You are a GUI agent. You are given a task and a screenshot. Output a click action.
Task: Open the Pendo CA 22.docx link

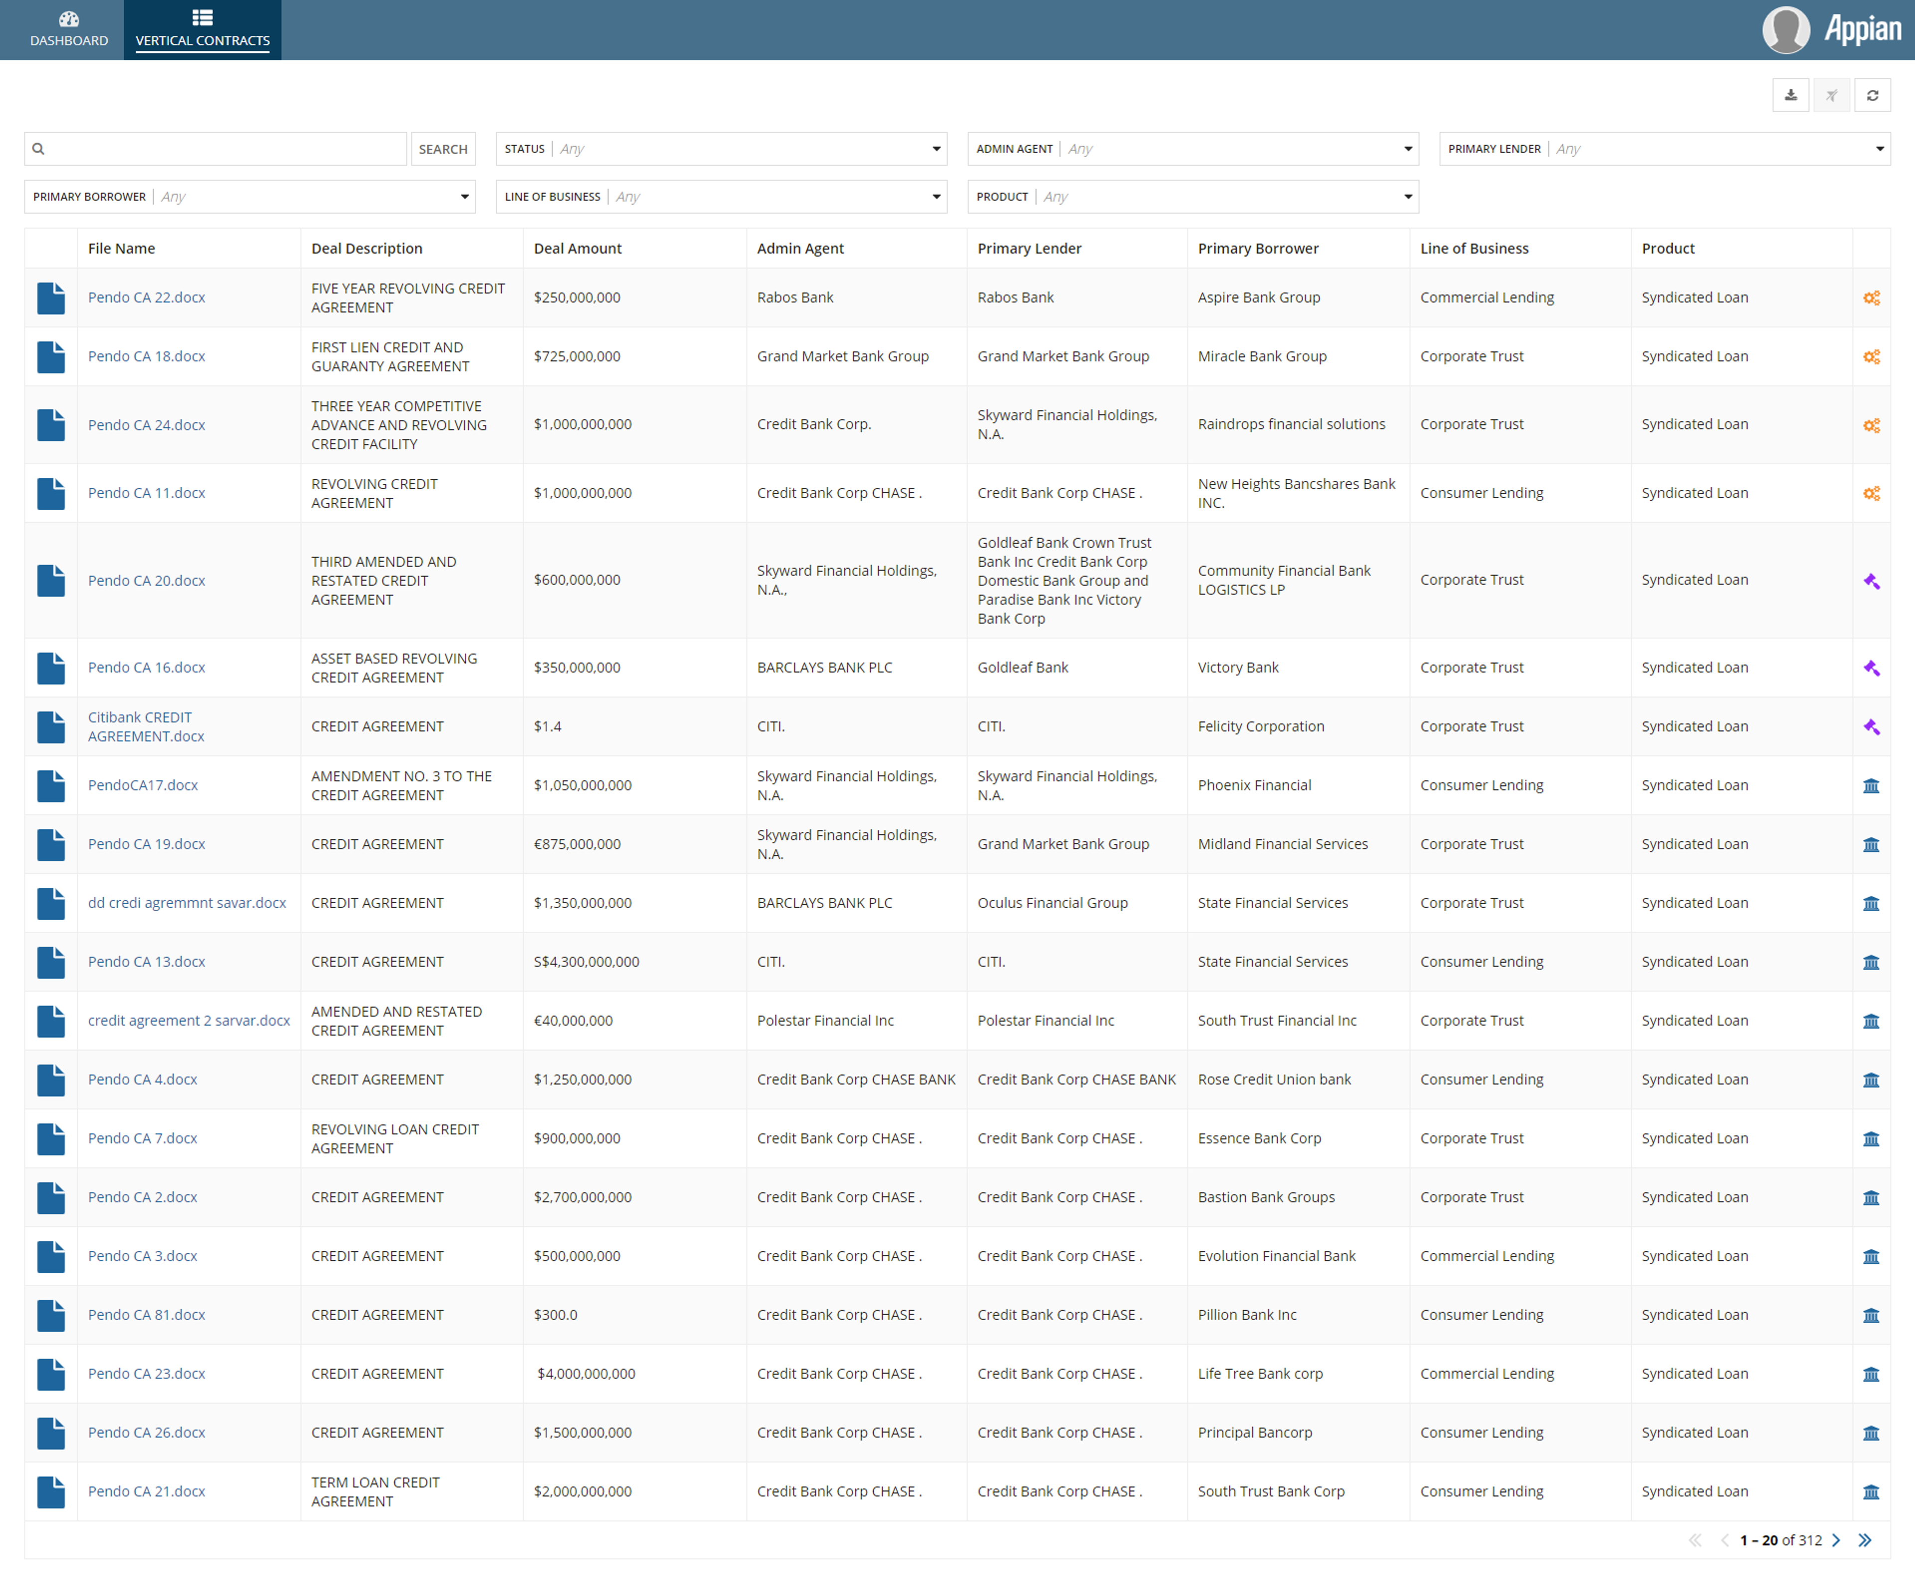tap(146, 298)
